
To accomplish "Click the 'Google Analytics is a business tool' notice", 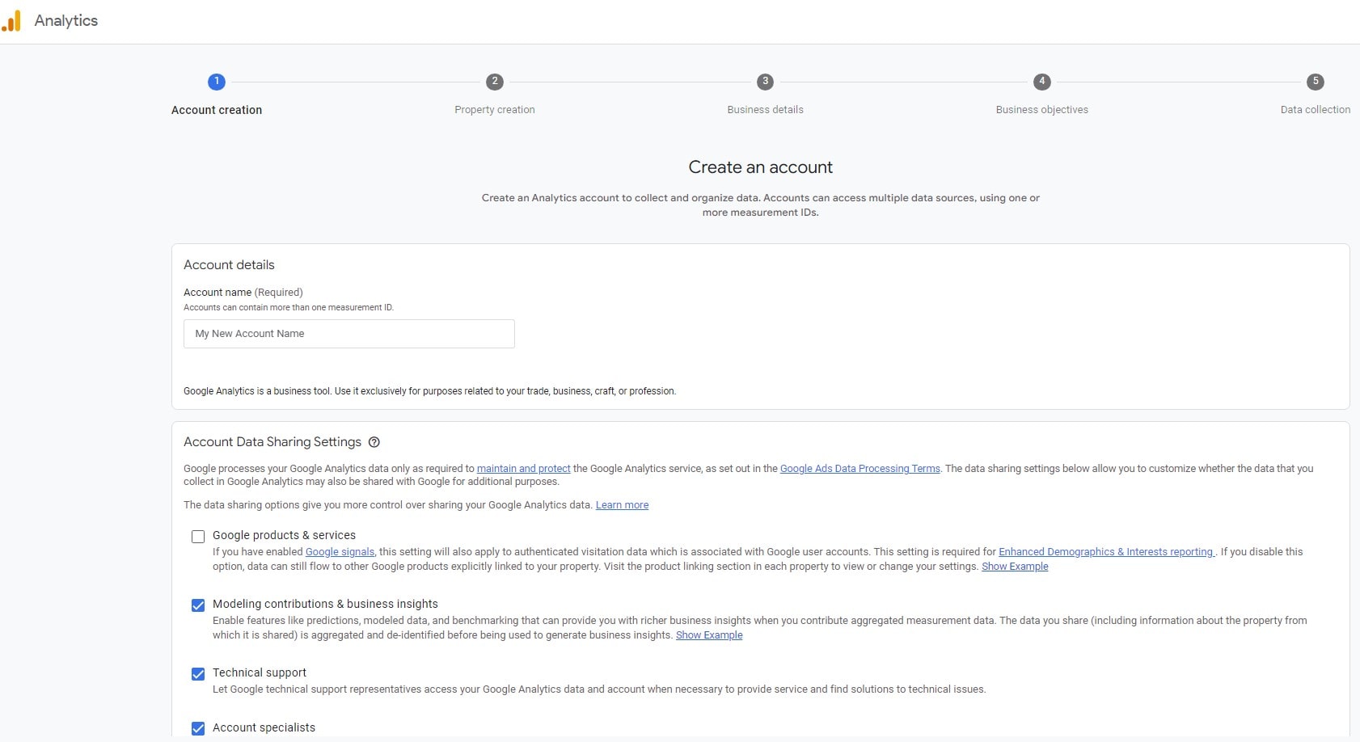I will pos(429,391).
